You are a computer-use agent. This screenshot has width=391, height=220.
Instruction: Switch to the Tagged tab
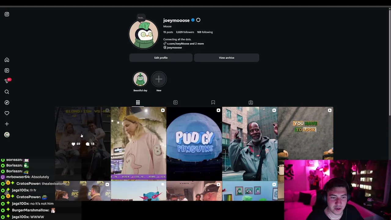point(250,102)
